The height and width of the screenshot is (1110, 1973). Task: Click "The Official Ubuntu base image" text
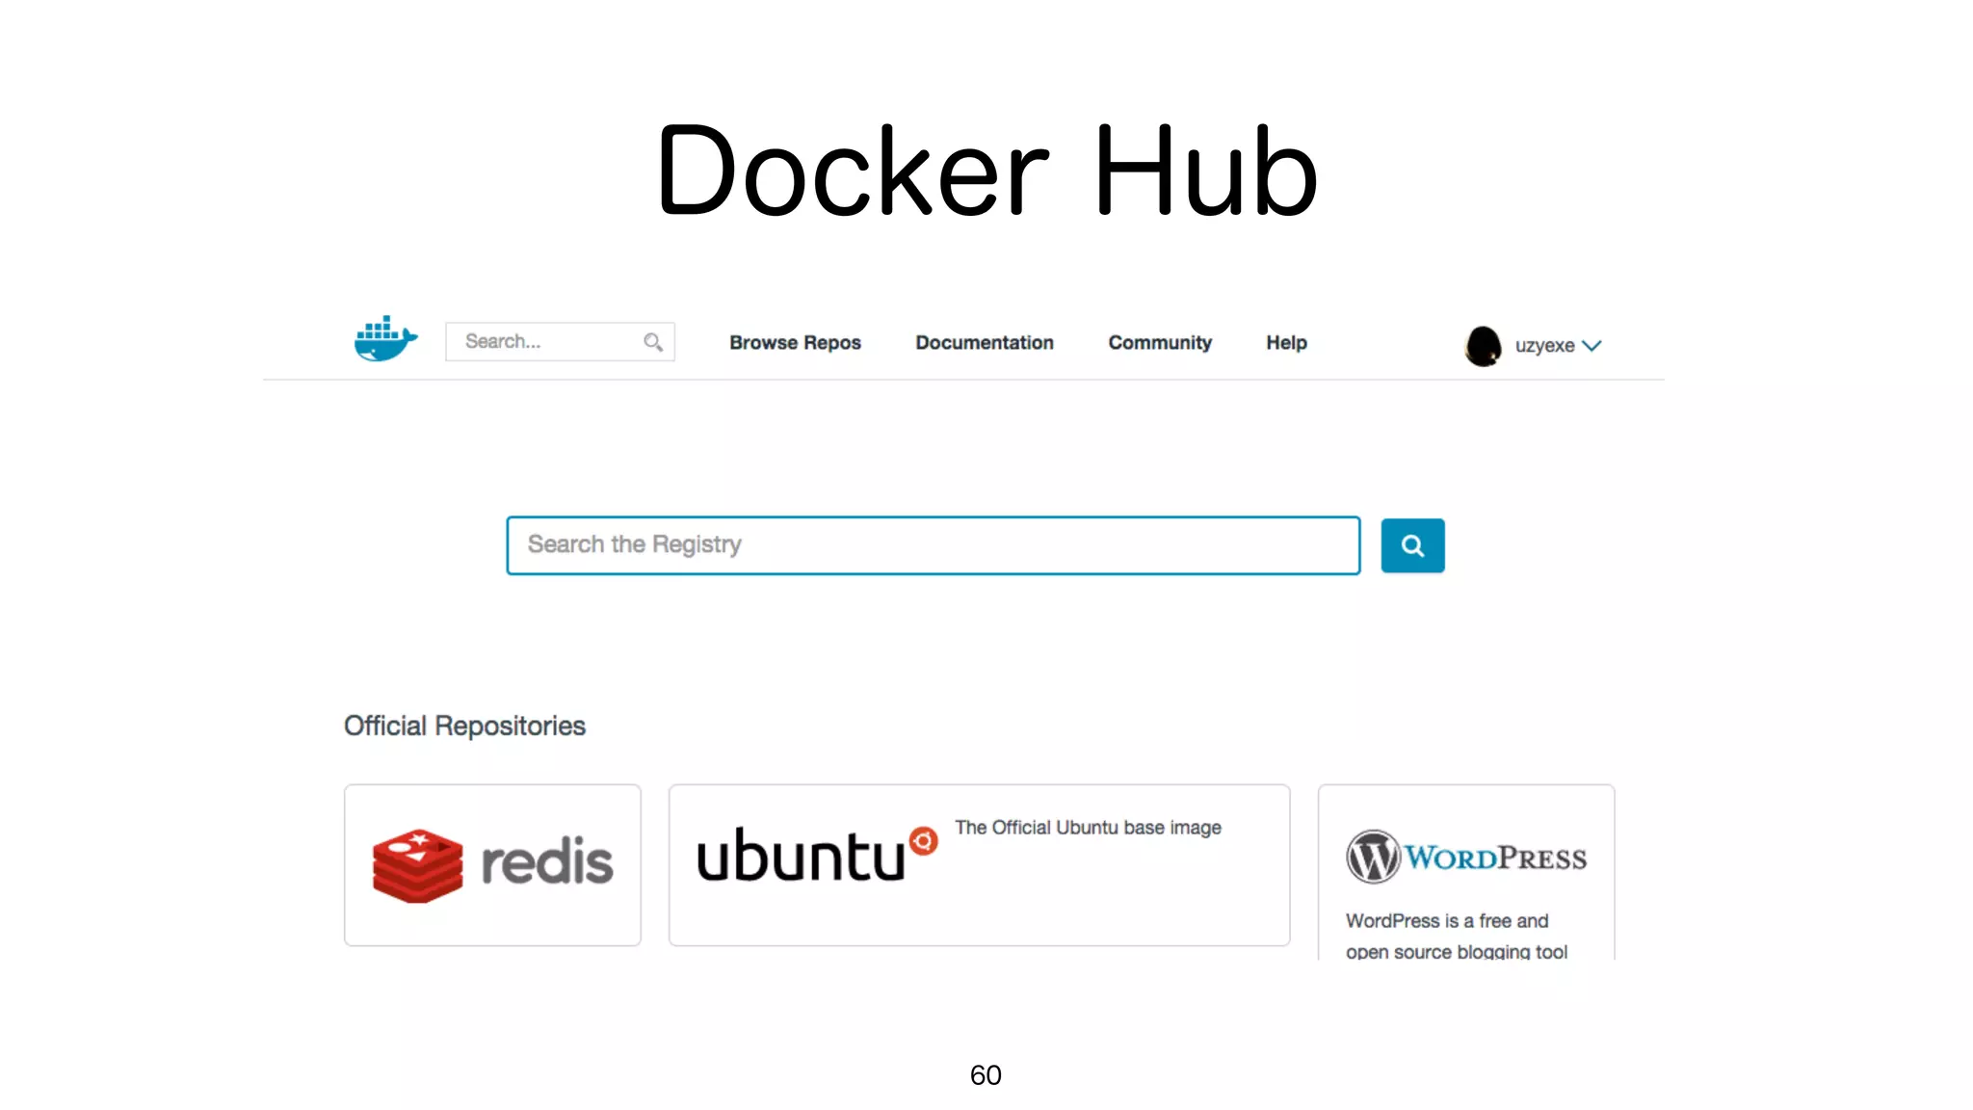(x=1088, y=828)
